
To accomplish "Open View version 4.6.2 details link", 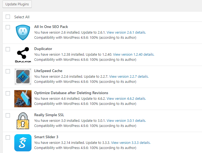I will pos(126,98).
